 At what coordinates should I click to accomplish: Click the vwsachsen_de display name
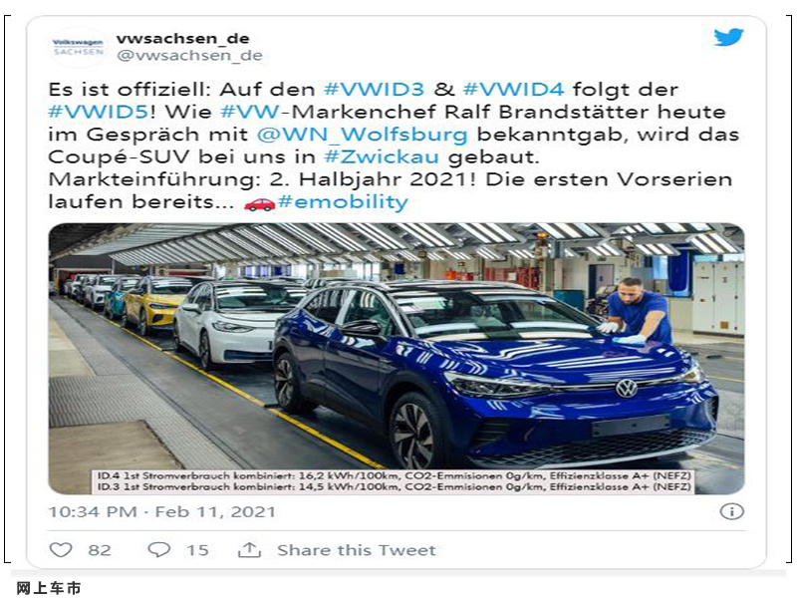183,39
